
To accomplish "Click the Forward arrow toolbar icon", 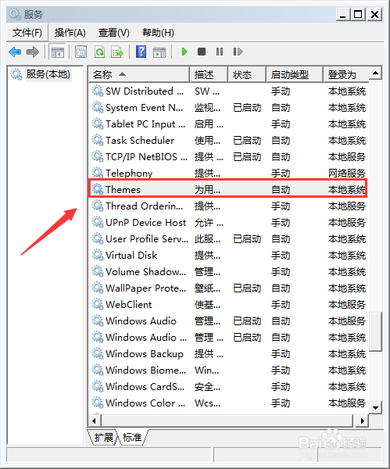I will 33,52.
